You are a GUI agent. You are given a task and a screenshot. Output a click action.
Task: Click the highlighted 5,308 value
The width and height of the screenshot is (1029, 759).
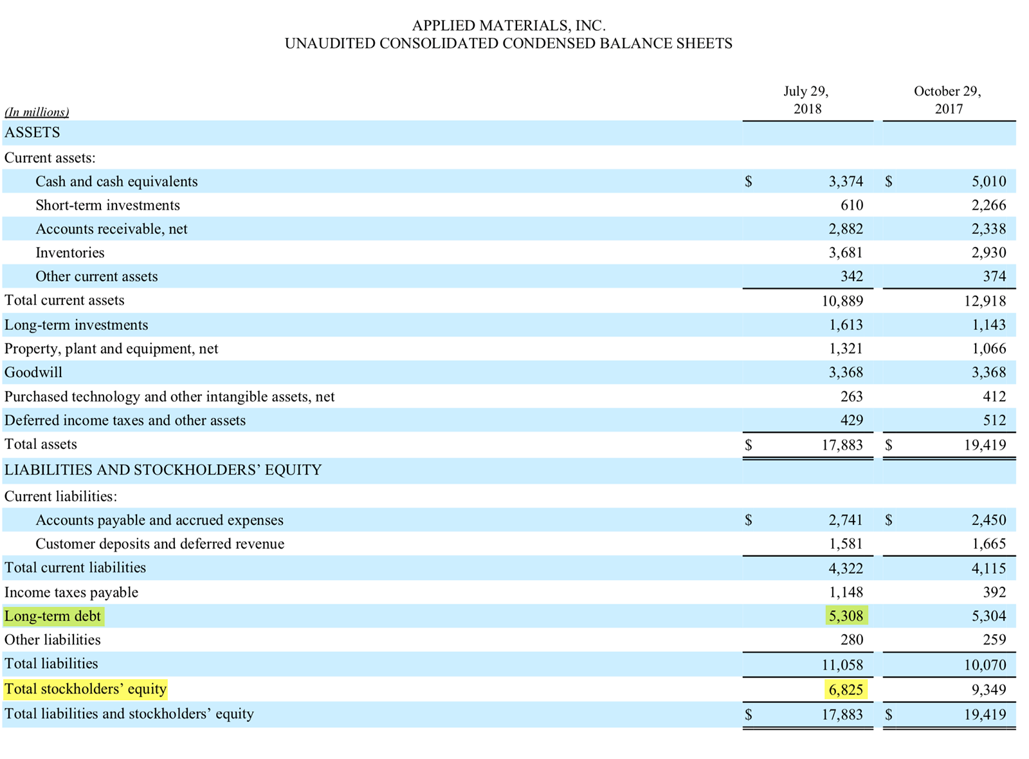coord(845,616)
